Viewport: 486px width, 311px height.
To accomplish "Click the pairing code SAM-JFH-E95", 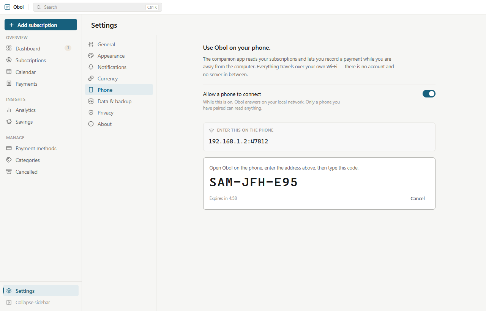I will click(254, 182).
